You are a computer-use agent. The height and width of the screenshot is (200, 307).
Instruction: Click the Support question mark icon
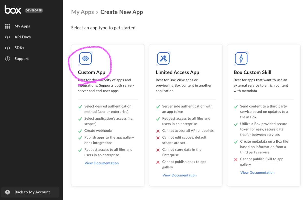(7, 59)
